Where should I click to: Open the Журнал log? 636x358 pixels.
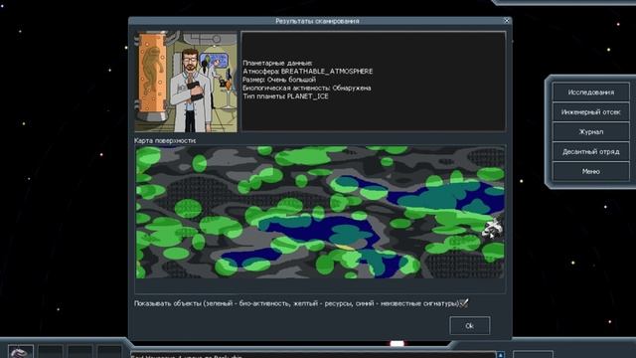590,132
